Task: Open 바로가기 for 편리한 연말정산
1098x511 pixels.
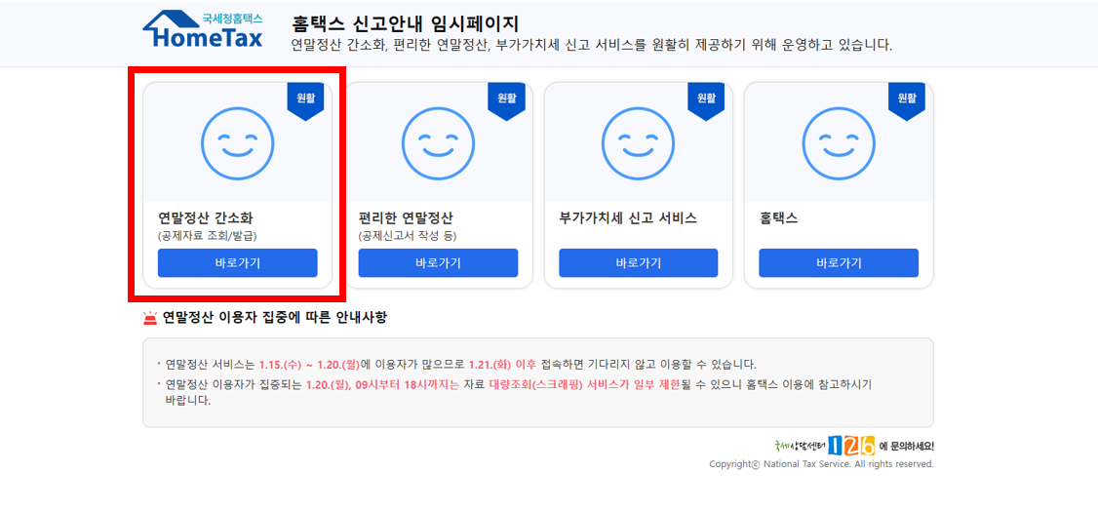Action: click(x=439, y=263)
